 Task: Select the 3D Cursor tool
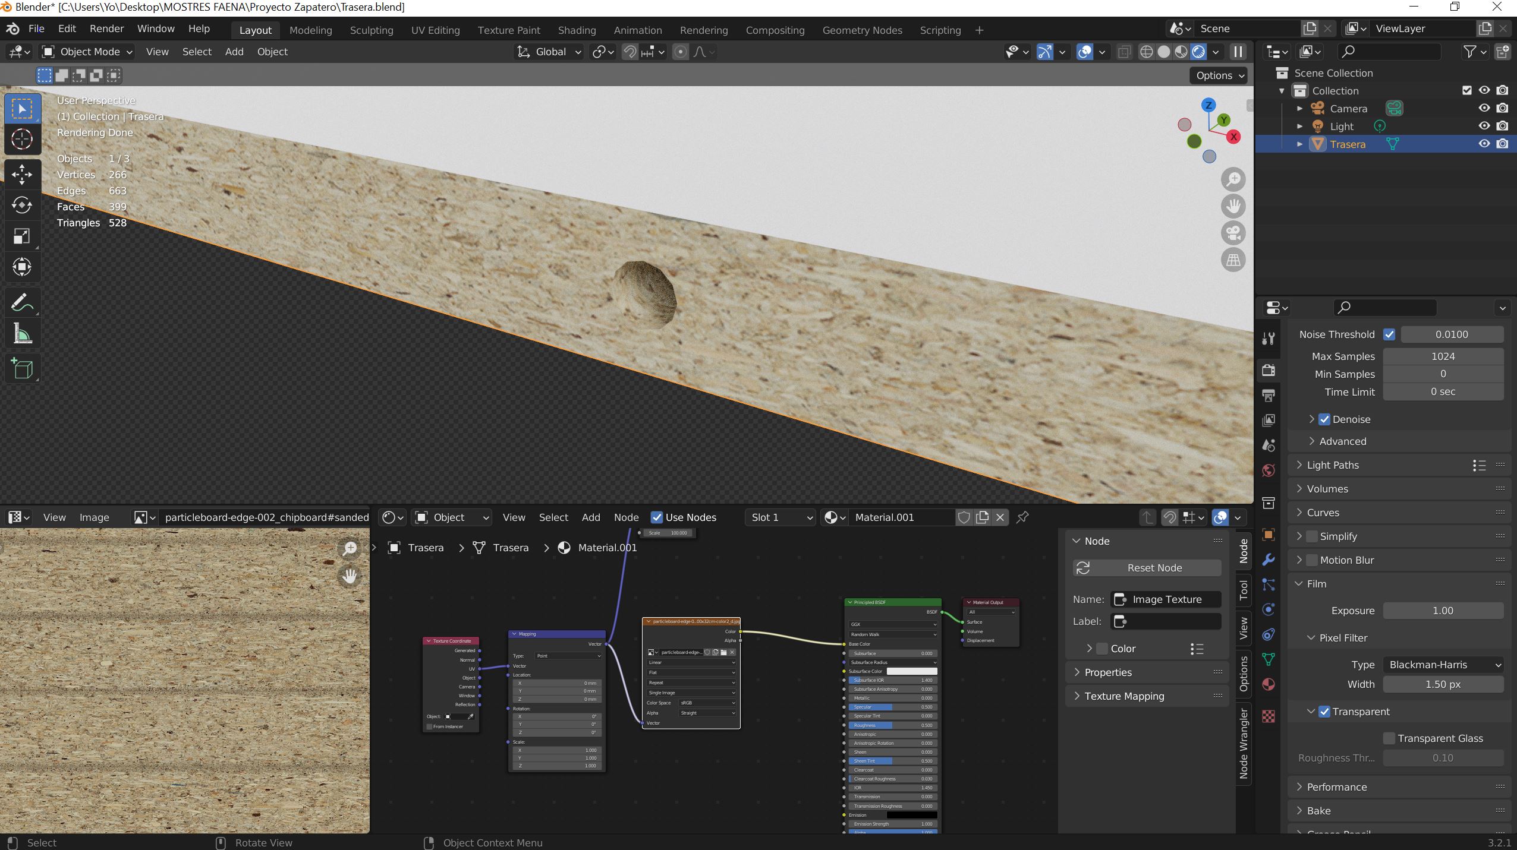(22, 140)
